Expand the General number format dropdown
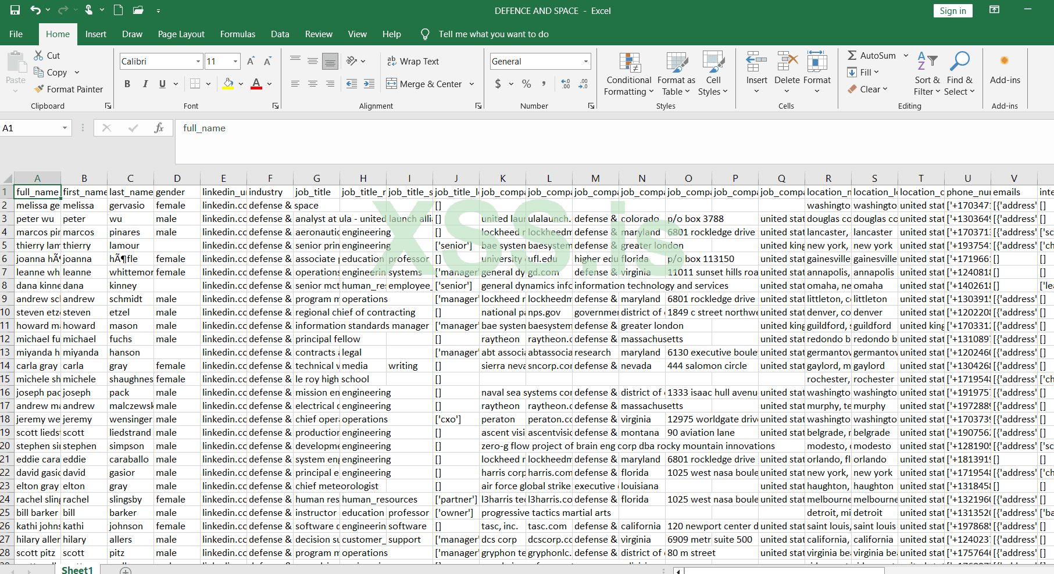Image resolution: width=1054 pixels, height=574 pixels. point(585,61)
